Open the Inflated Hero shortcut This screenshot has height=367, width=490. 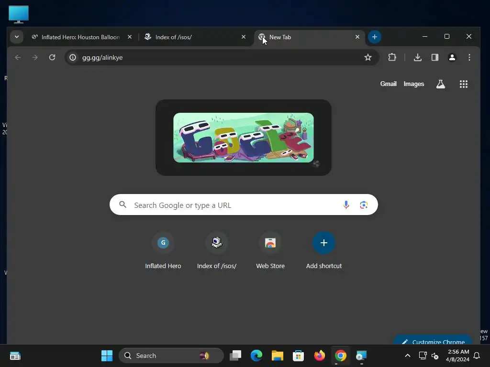(x=163, y=251)
